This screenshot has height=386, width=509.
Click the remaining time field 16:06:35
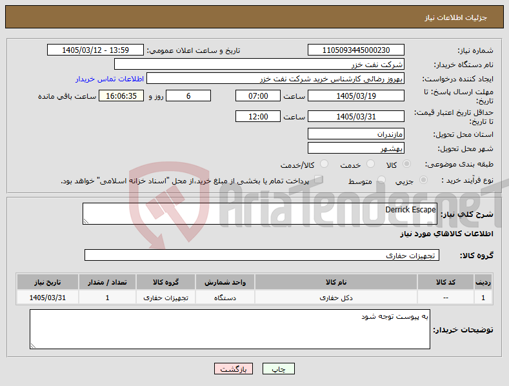[x=121, y=96]
